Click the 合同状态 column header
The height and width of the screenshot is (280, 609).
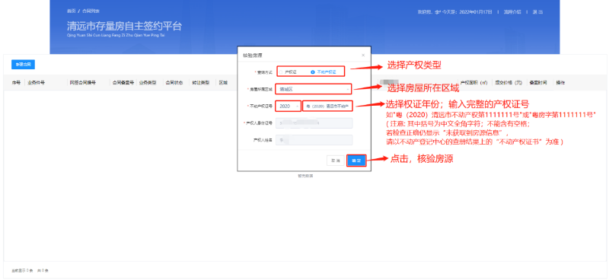[x=174, y=83]
